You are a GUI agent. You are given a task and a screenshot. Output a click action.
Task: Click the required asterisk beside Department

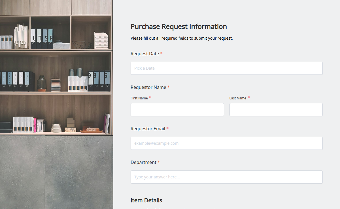pyautogui.click(x=159, y=162)
